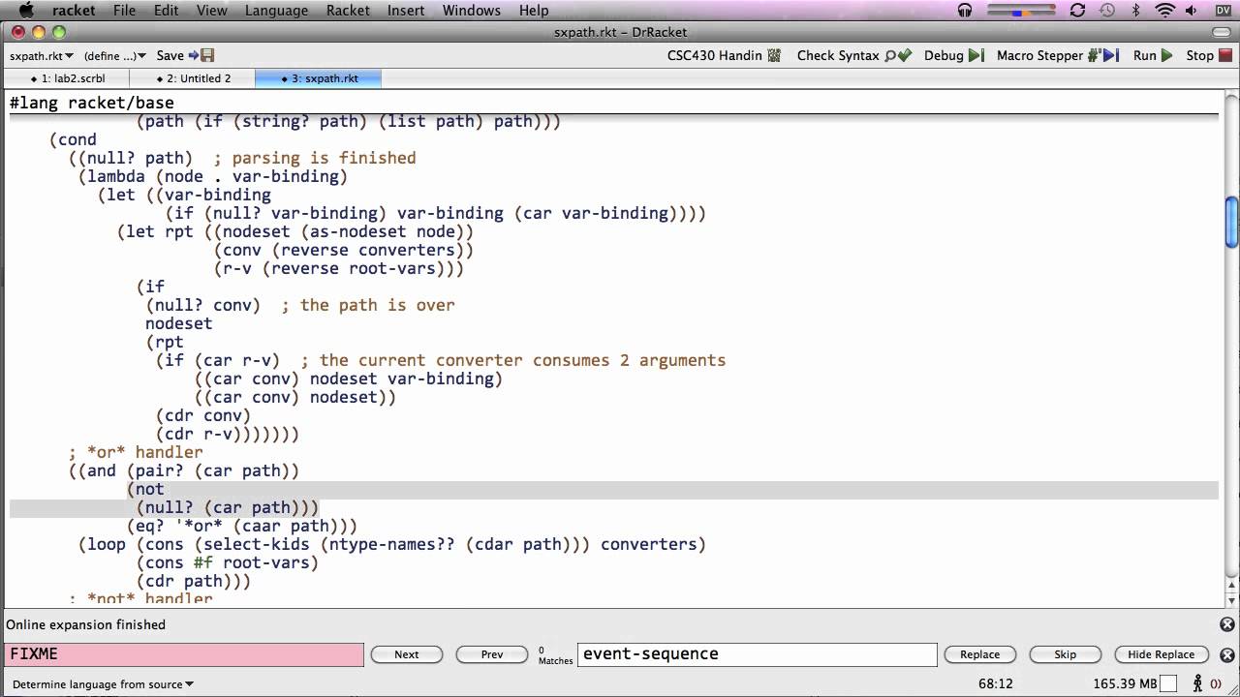Click the '(cons #f root-vars)' line
1240x697 pixels.
(228, 562)
